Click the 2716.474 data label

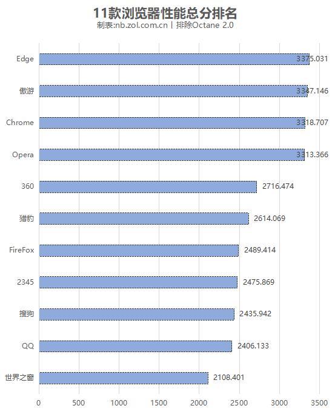pyautogui.click(x=278, y=186)
